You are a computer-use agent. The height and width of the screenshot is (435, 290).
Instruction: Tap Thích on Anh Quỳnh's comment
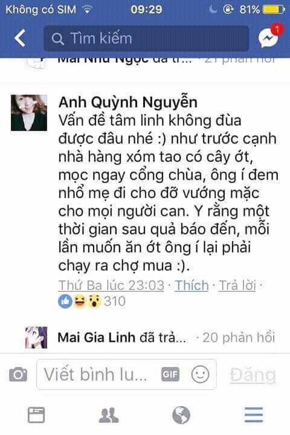(192, 285)
